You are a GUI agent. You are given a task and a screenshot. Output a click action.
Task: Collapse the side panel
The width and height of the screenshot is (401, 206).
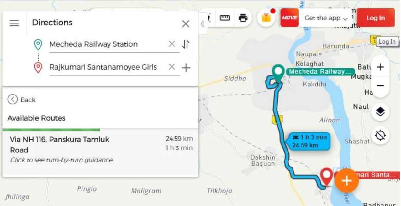pyautogui.click(x=203, y=24)
